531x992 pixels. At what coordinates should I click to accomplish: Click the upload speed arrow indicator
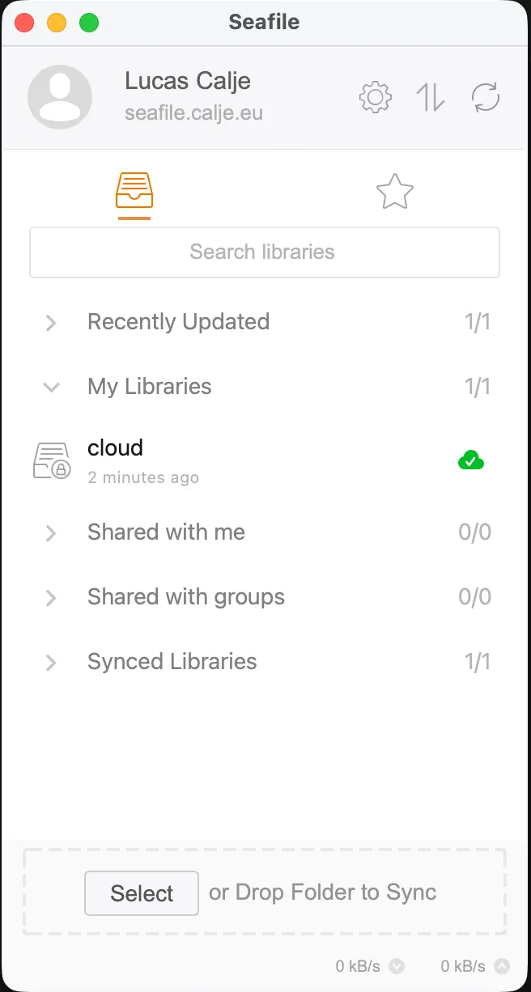pyautogui.click(x=502, y=966)
